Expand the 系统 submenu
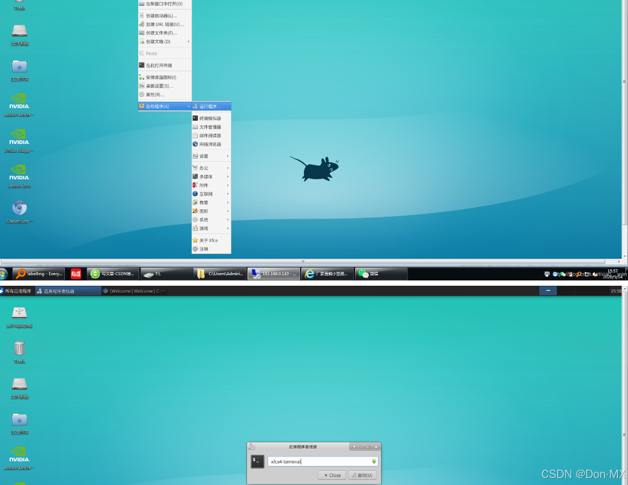The image size is (628, 485). (x=211, y=220)
